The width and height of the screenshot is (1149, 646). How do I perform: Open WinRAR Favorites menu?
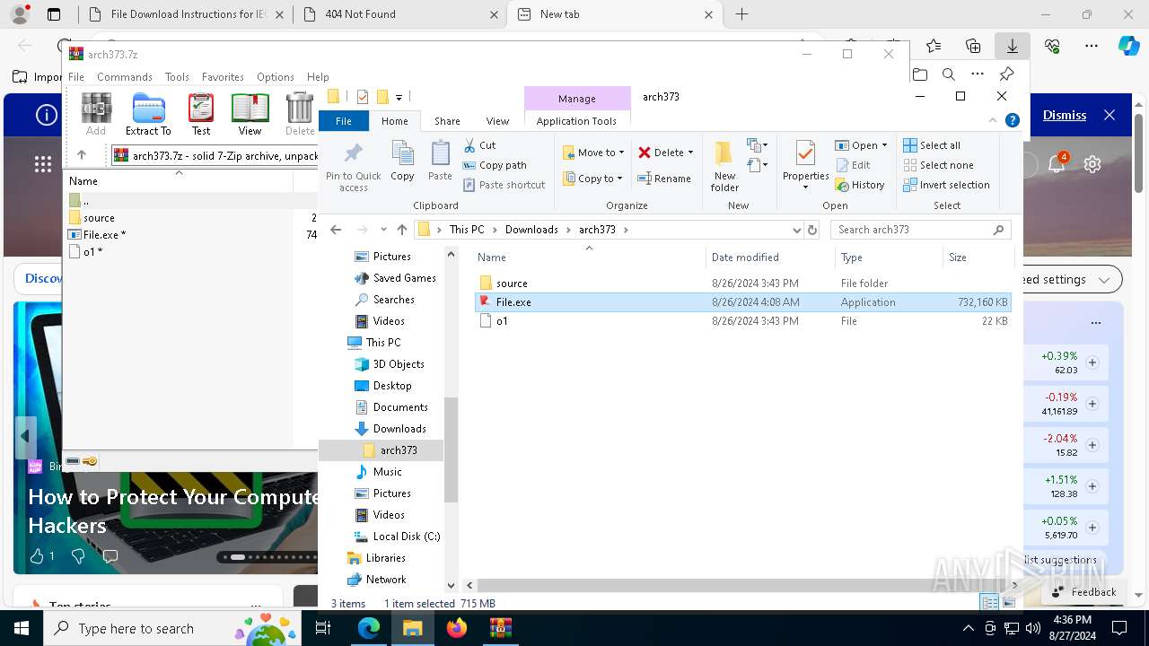[x=223, y=77]
